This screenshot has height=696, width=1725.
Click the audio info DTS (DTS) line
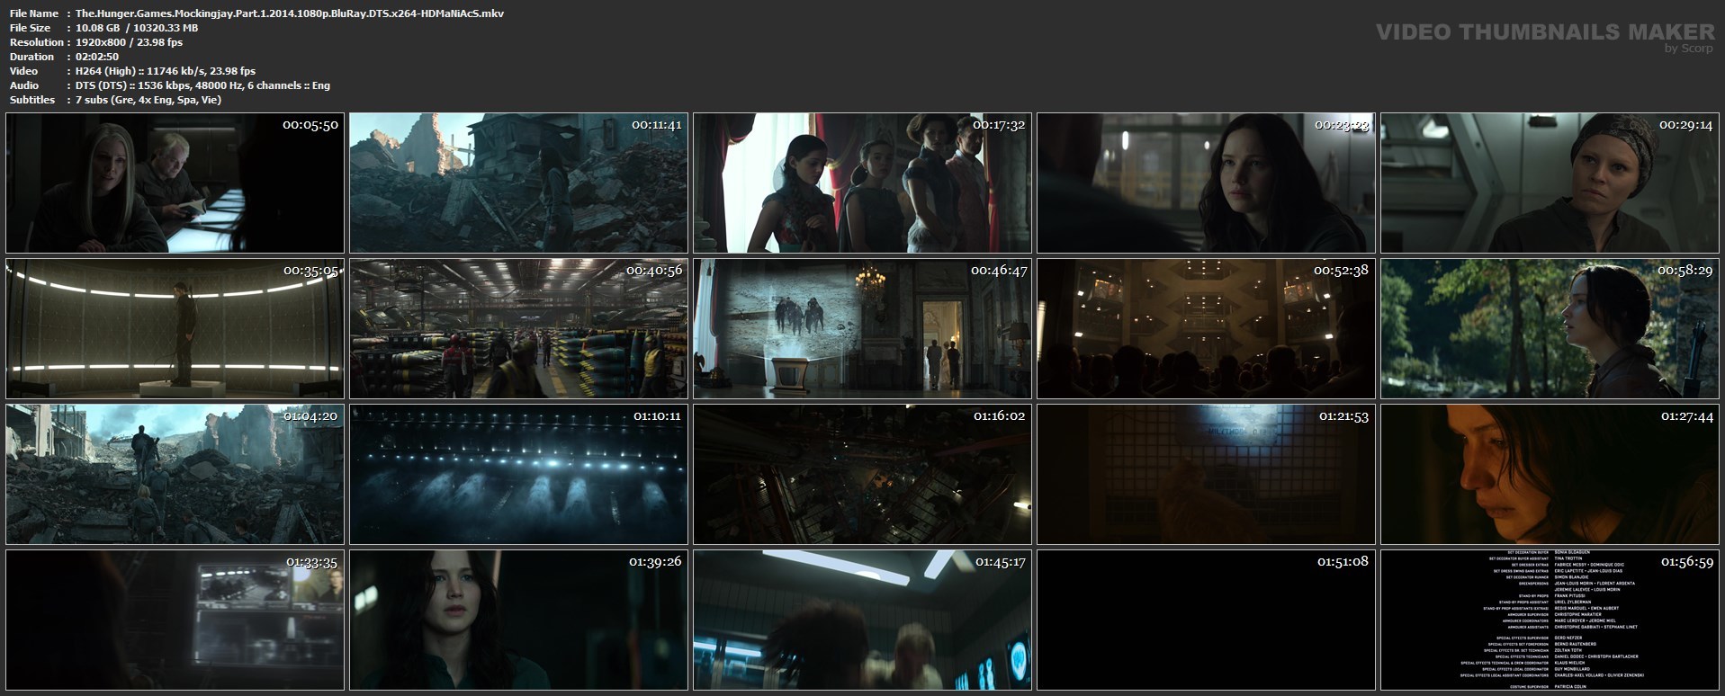pyautogui.click(x=203, y=85)
